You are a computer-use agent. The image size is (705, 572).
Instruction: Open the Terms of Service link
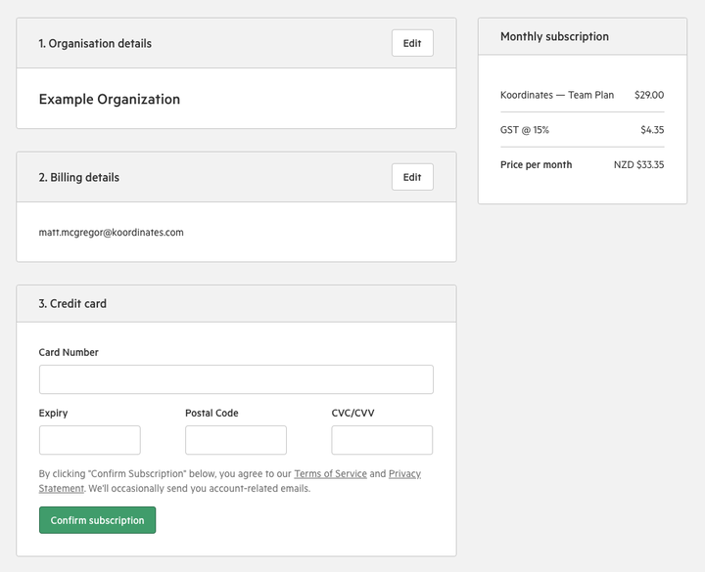click(331, 473)
